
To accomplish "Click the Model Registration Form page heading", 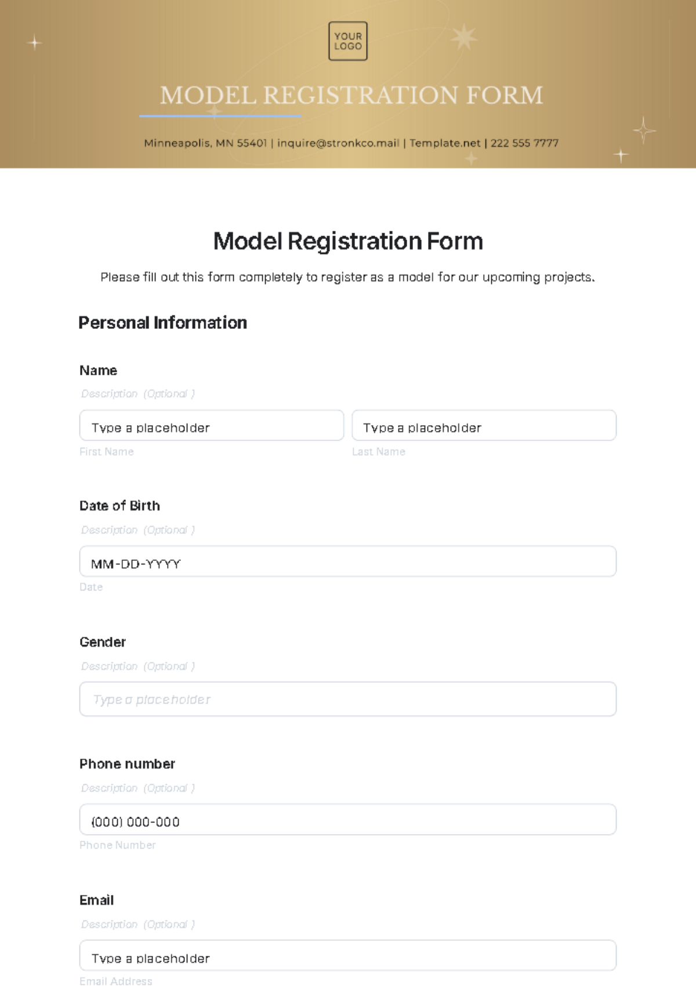I will (348, 241).
